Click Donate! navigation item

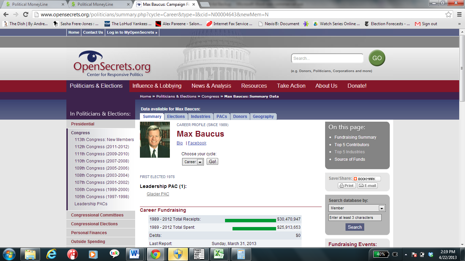tap(357, 86)
